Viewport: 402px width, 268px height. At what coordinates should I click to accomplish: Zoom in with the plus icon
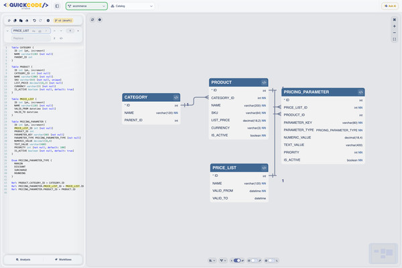point(395,26)
